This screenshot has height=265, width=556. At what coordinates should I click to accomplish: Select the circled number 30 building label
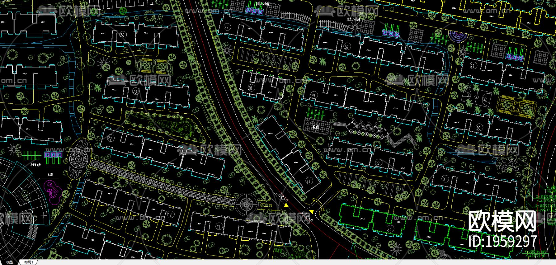(478, 128)
